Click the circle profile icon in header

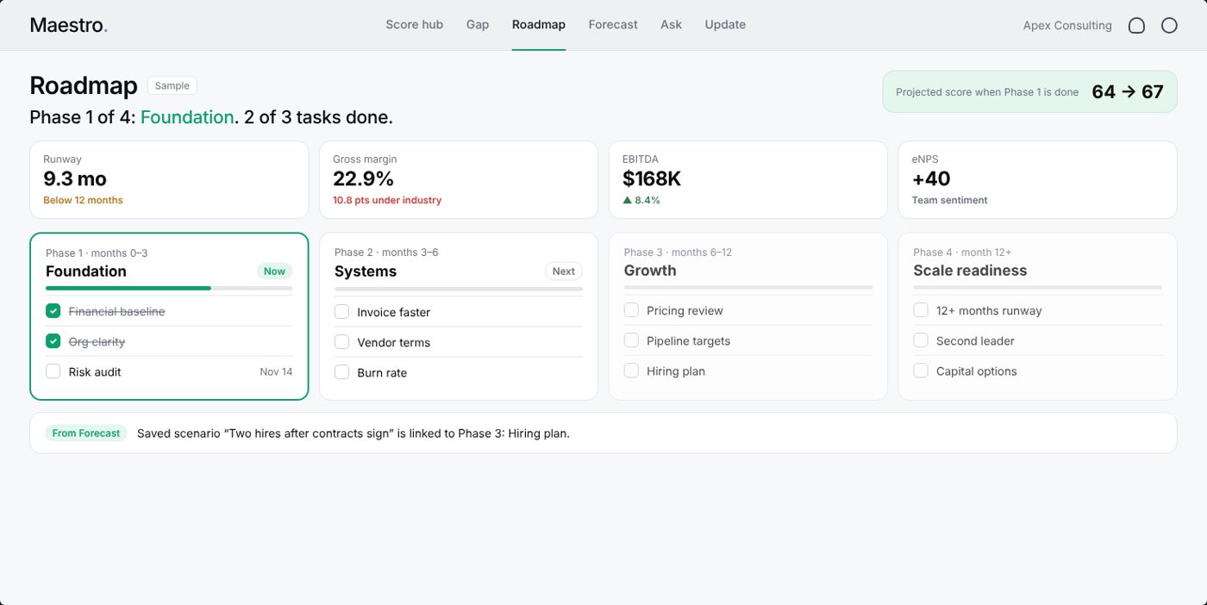click(1169, 26)
